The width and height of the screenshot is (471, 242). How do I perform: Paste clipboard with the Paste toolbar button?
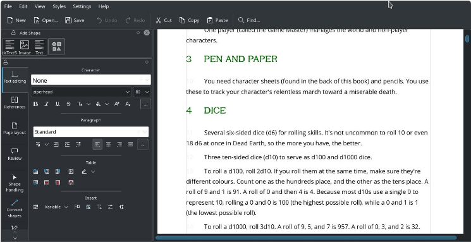[217, 20]
